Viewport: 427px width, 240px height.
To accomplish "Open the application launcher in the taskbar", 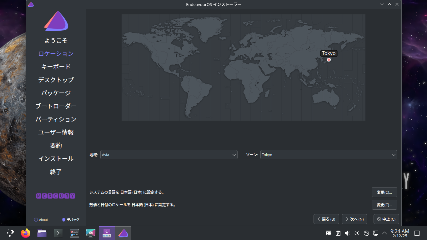I will pyautogui.click(x=10, y=233).
